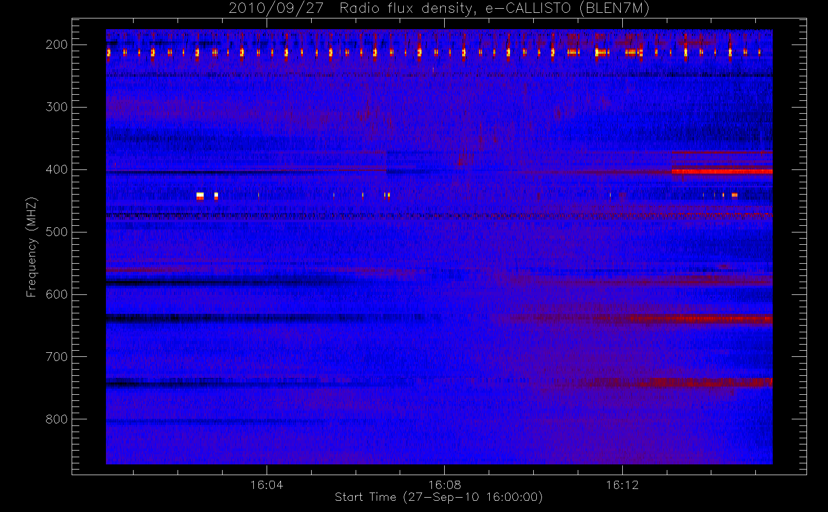Click the 16:12 time tick label
The height and width of the screenshot is (512, 828).
[622, 485]
